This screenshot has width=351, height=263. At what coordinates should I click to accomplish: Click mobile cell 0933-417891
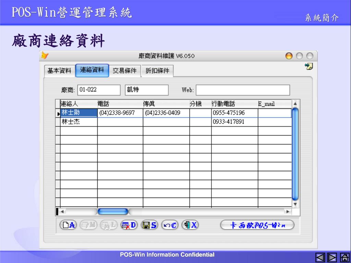click(234, 122)
